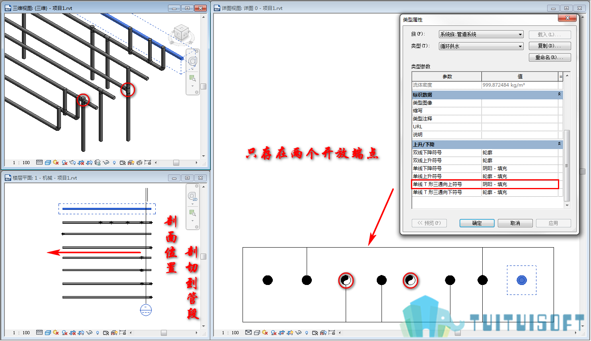This screenshot has width=591, height=341.
Task: Open the 类型 type dropdown
Action: tap(520, 46)
